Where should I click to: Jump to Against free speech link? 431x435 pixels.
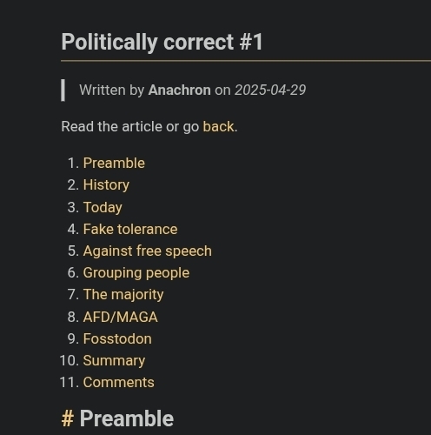pos(148,251)
